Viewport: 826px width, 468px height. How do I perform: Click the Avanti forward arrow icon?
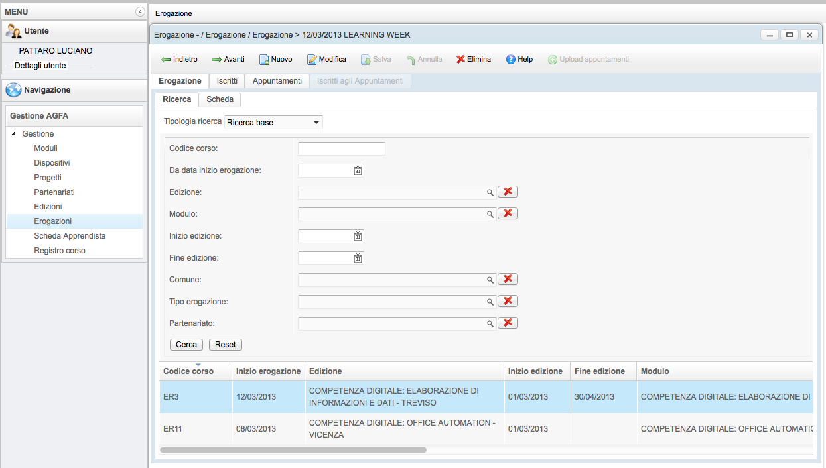coord(217,60)
